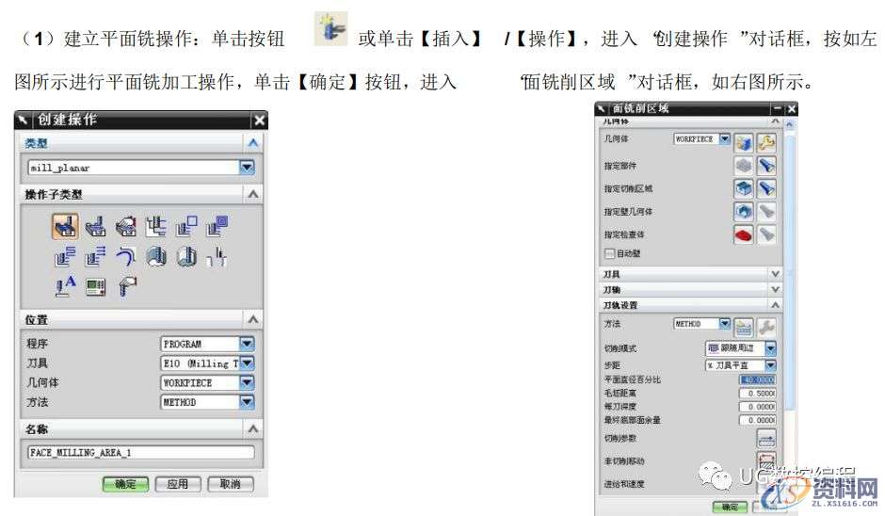Open the non-cutting moves icon (非切削移动)

pos(766,460)
